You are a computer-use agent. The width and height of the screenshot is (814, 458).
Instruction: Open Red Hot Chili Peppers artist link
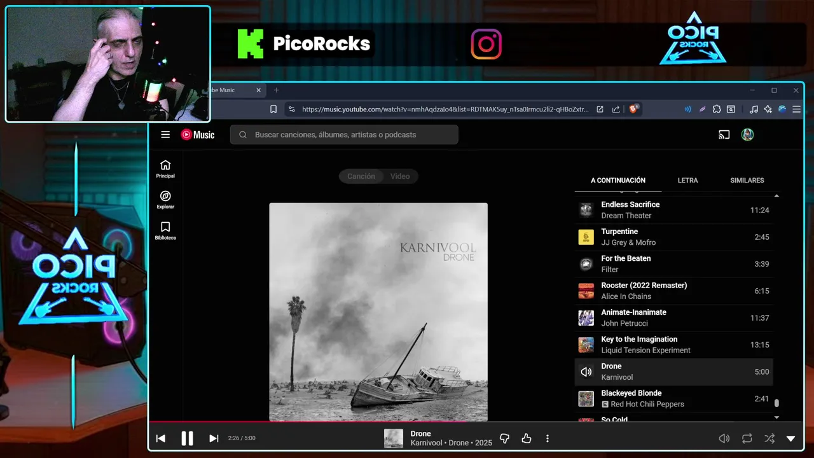click(647, 404)
